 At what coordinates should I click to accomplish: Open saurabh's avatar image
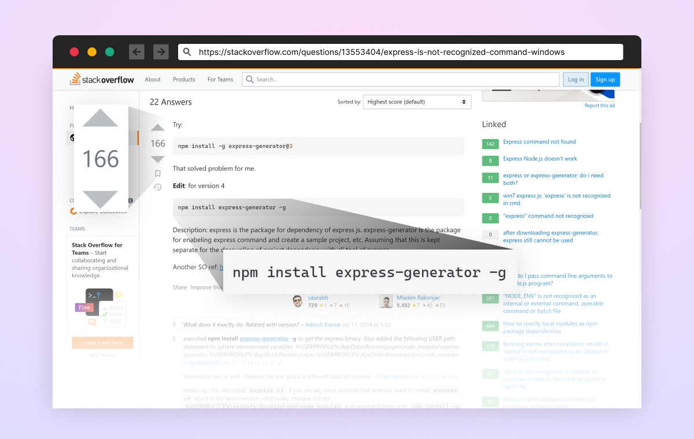297,302
